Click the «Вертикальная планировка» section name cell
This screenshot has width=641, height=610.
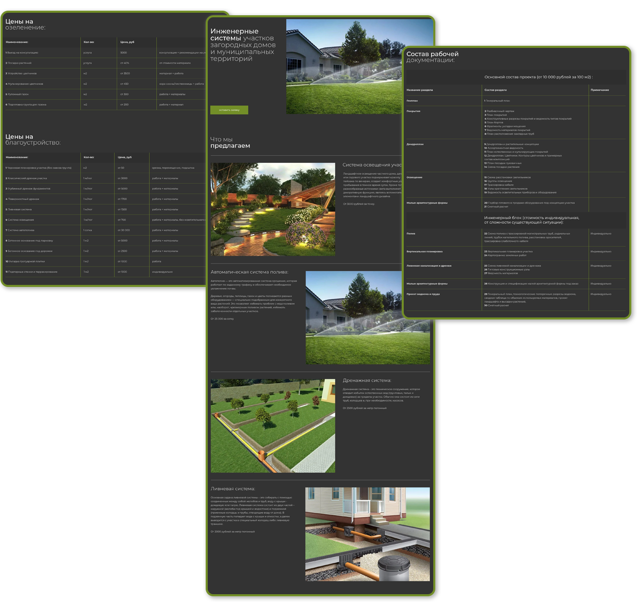pyautogui.click(x=425, y=251)
